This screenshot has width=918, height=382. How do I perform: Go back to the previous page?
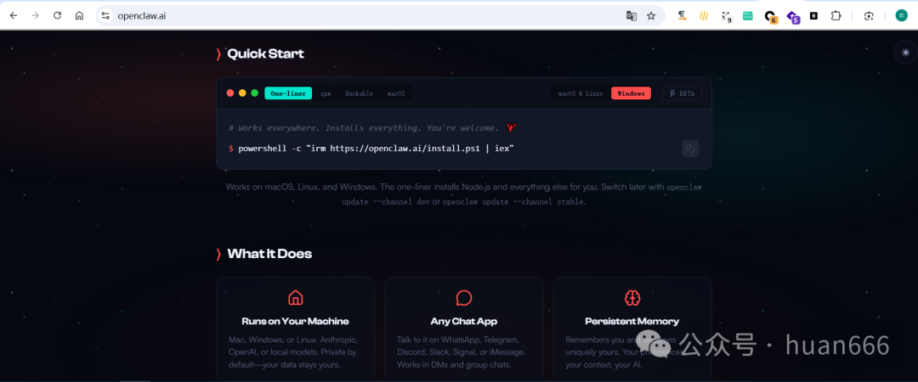click(x=14, y=16)
